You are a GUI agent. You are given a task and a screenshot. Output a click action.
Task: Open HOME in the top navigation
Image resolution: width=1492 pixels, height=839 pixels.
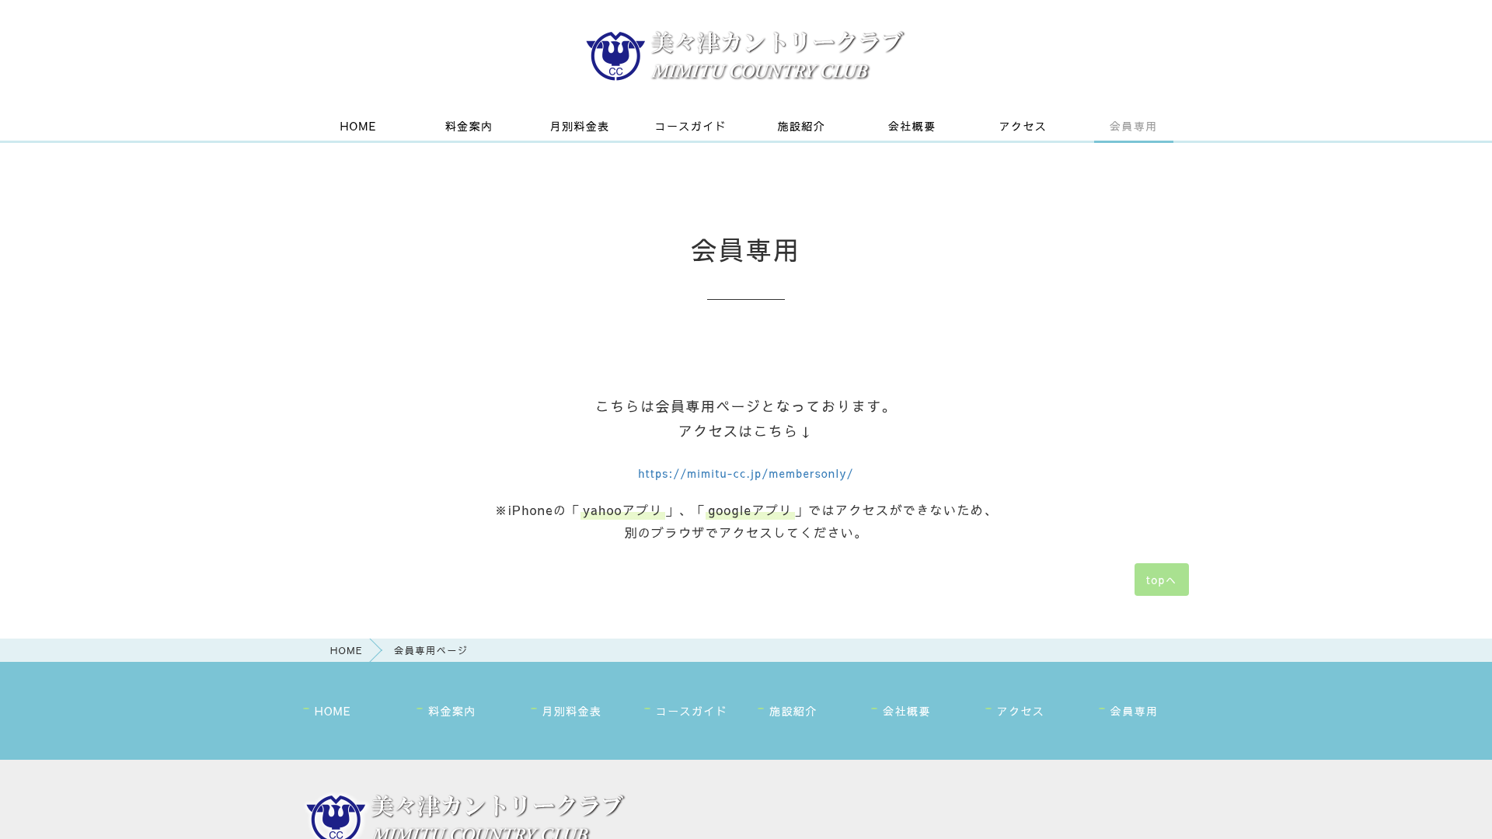point(357,127)
